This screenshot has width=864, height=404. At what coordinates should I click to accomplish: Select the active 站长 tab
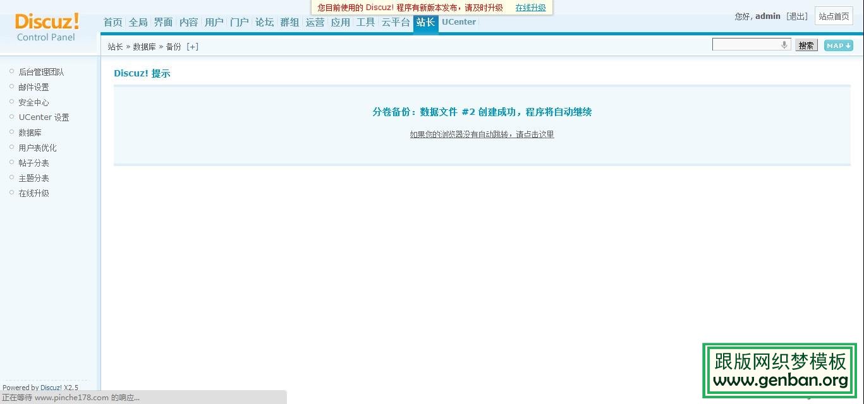pyautogui.click(x=425, y=23)
